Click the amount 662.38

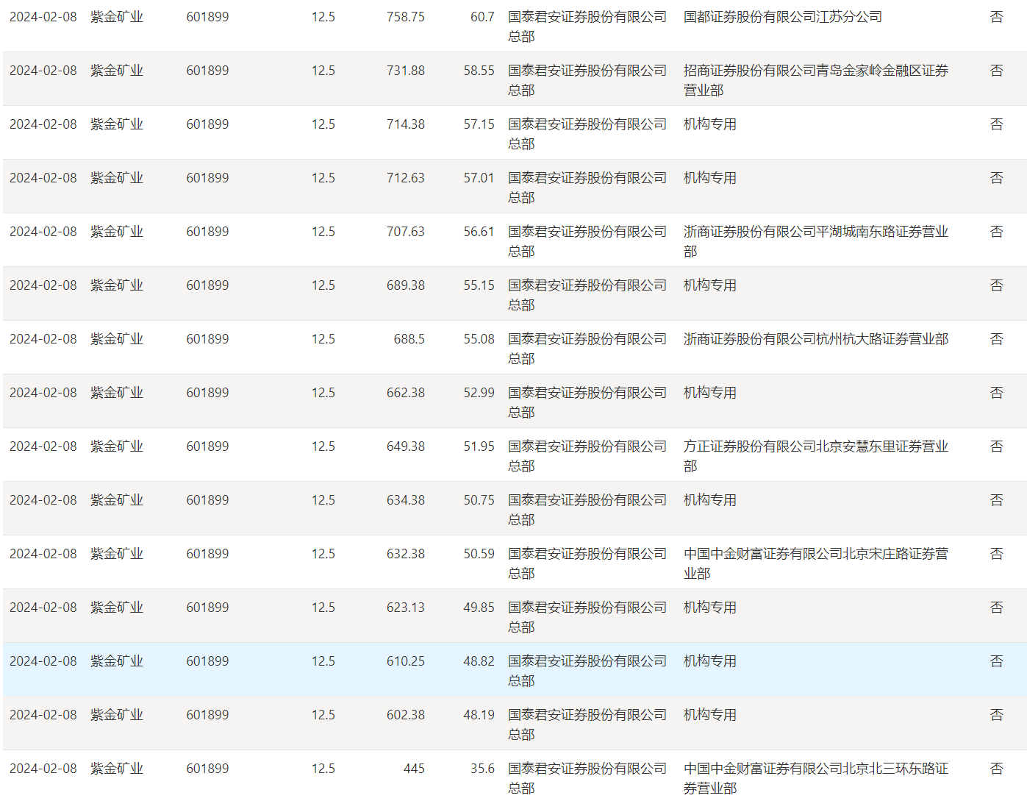coord(406,393)
